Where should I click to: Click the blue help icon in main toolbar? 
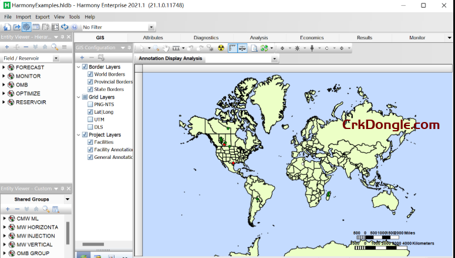[x=74, y=27]
